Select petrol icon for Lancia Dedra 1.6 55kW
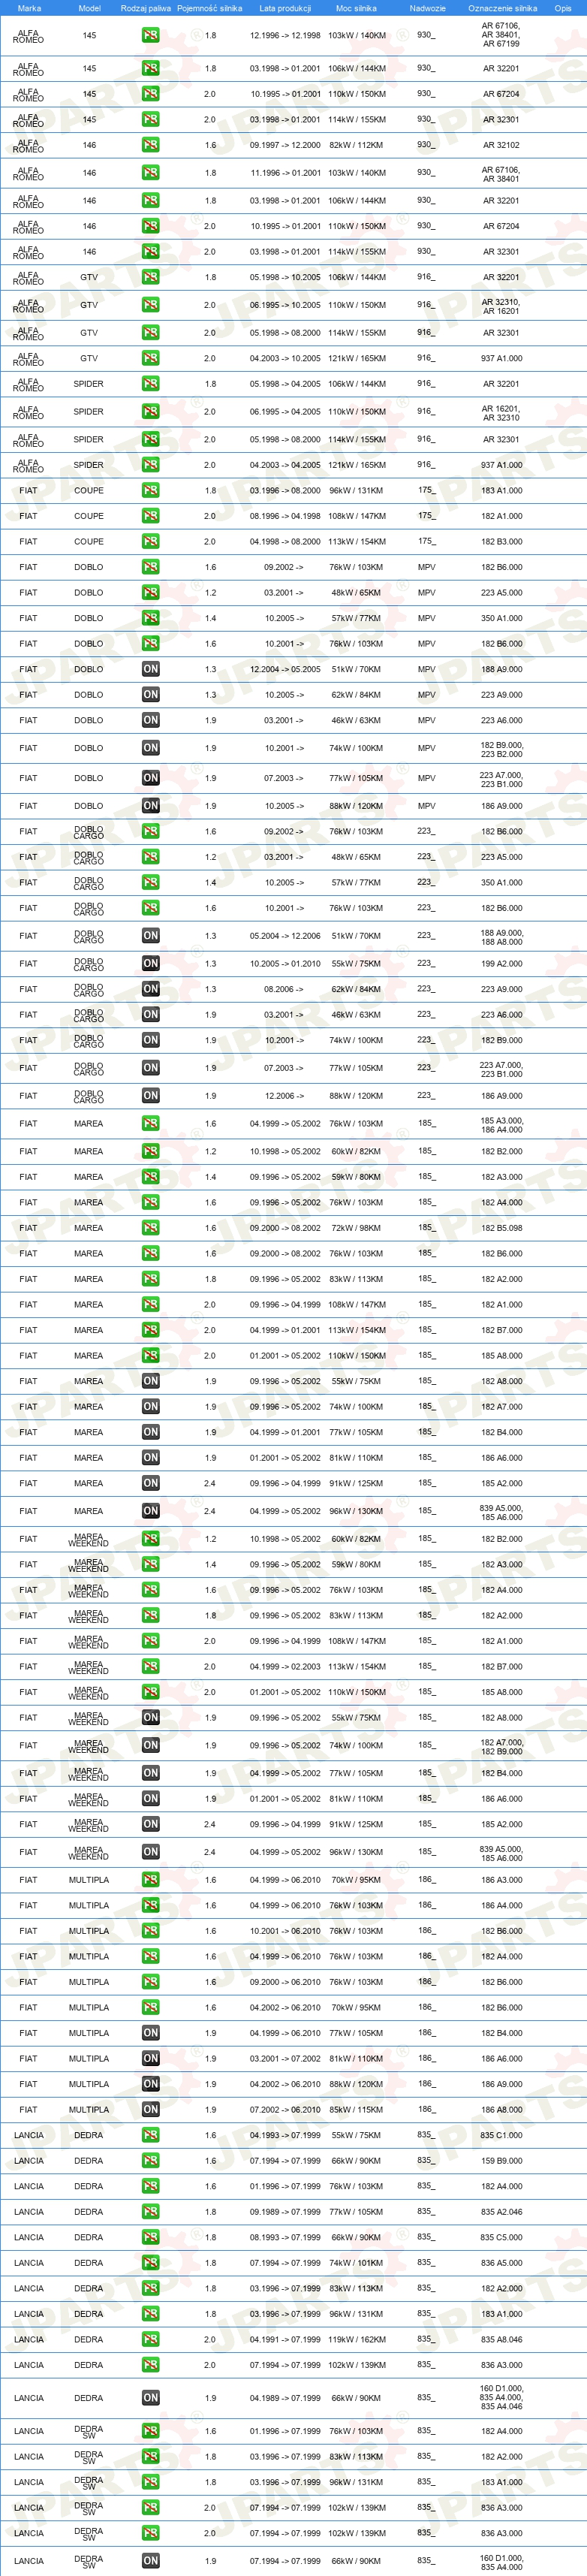 [150, 2135]
